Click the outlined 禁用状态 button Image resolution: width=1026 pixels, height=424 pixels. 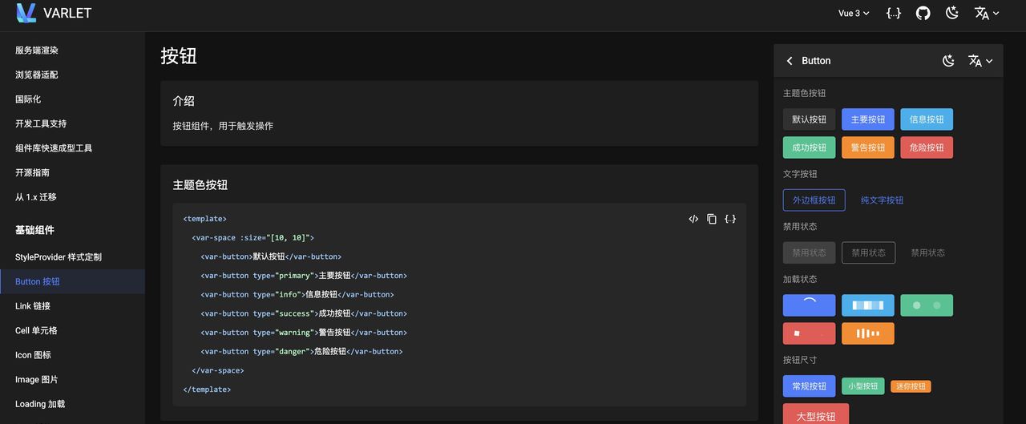[868, 252]
